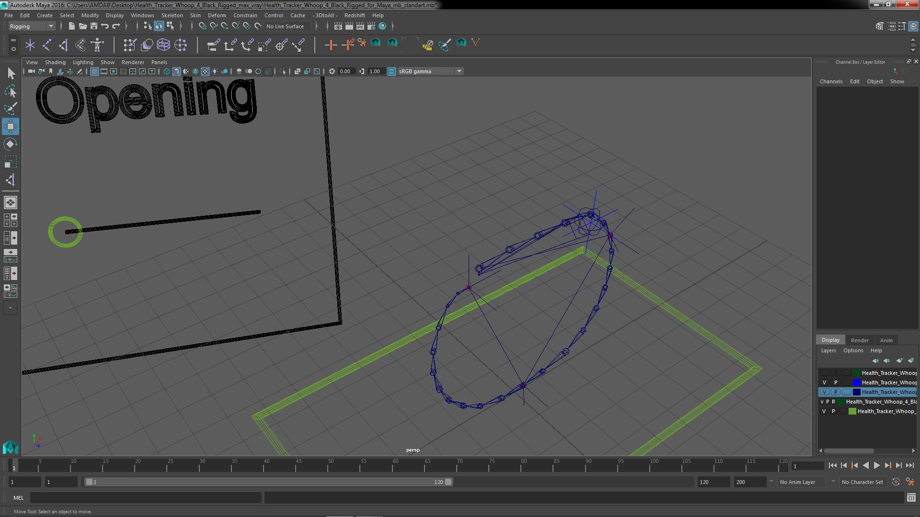The image size is (920, 517).
Task: Toggle visibility V of light green layer
Action: [824, 411]
